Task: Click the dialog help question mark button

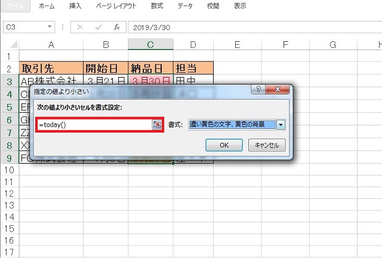Action: click(258, 90)
